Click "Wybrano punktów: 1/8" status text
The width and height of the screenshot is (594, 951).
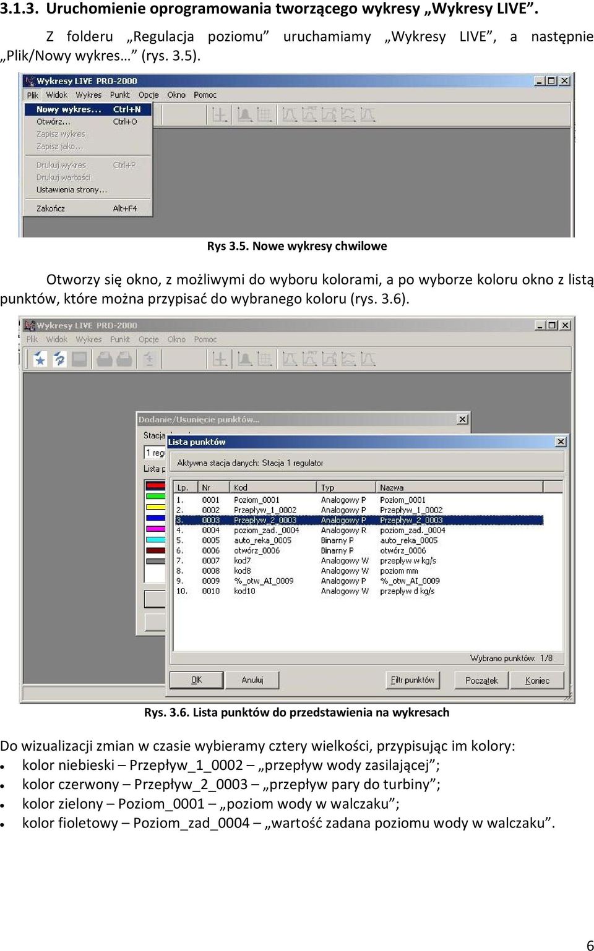[511, 658]
